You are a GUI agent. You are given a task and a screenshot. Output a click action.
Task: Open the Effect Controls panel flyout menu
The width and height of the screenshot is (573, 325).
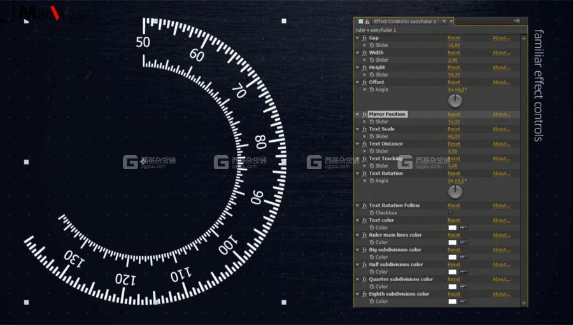[x=516, y=21]
